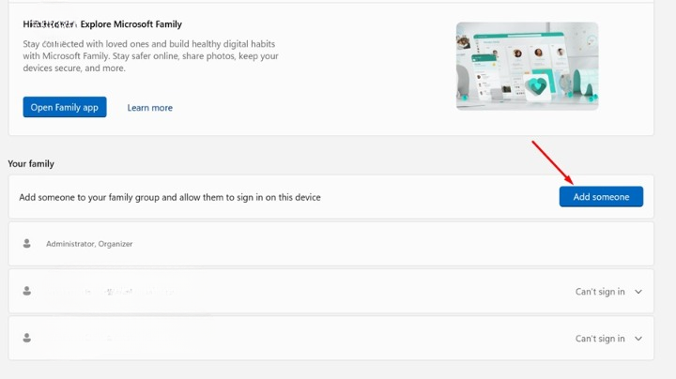Screen dimensions: 676x379
Task: Expand the chevron of the middle family member row
Action: [x=638, y=292]
